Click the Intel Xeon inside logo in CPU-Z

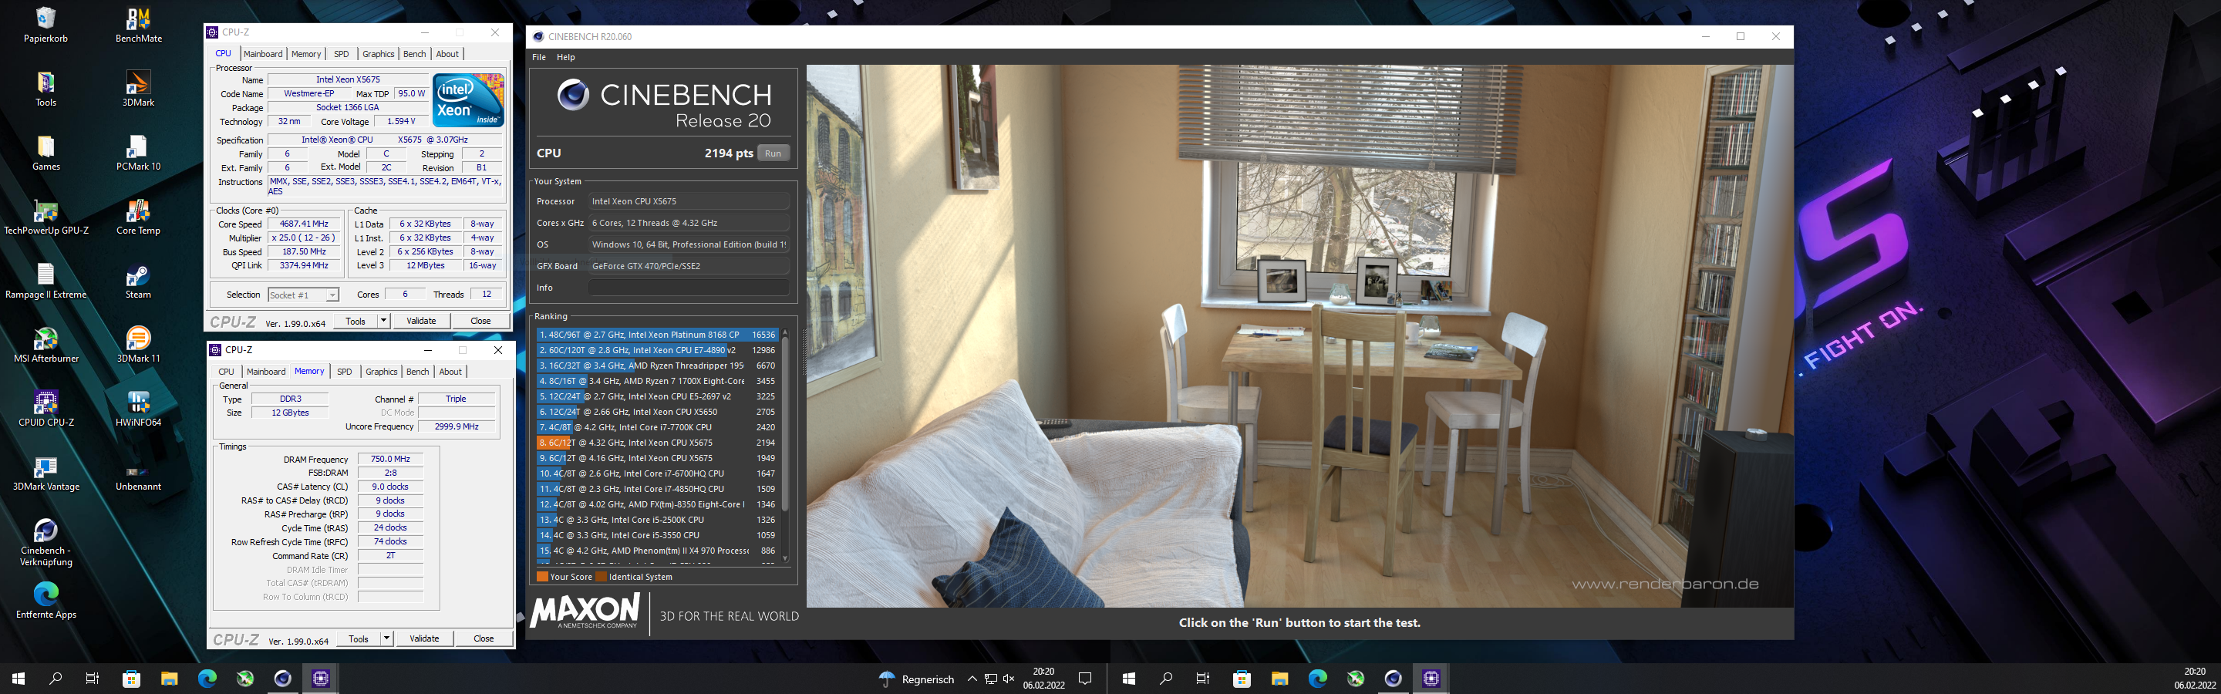[468, 100]
